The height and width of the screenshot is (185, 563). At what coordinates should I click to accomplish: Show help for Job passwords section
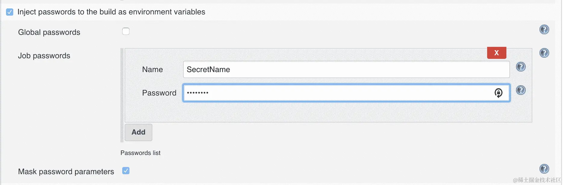(544, 53)
